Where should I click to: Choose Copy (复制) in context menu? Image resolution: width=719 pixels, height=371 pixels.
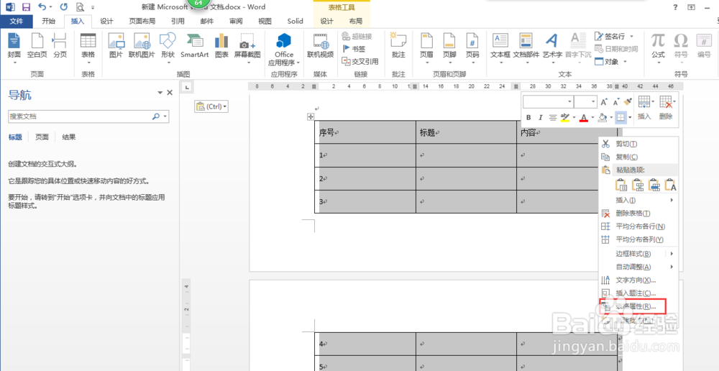click(x=638, y=157)
